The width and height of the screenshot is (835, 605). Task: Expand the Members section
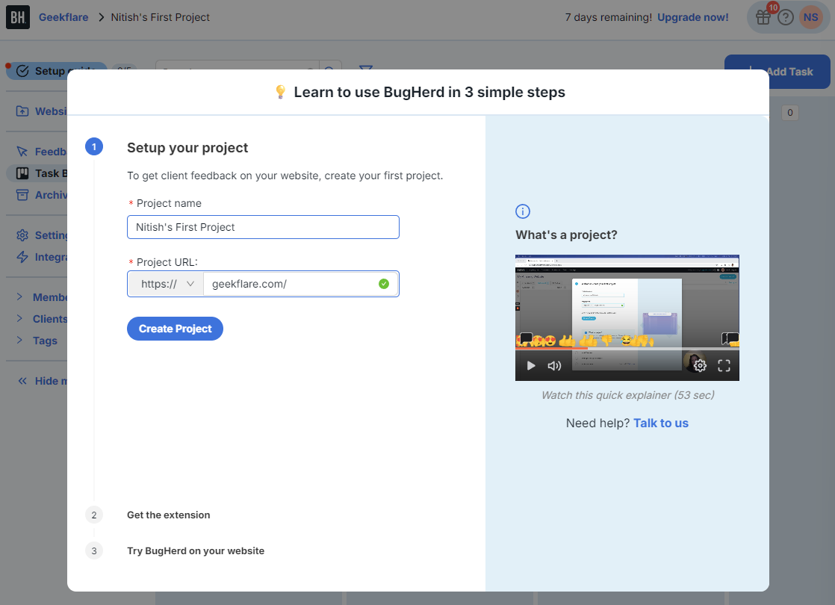pyautogui.click(x=42, y=297)
